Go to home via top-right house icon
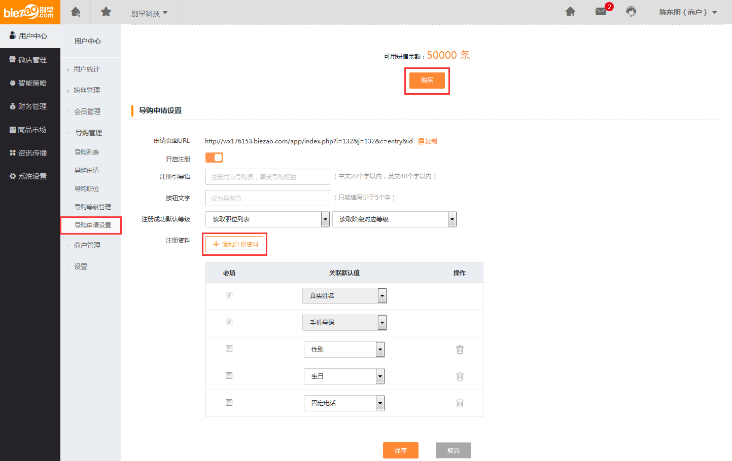 571,12
